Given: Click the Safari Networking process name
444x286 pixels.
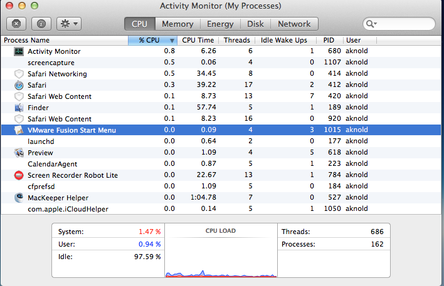Looking at the screenshot, I should point(57,74).
